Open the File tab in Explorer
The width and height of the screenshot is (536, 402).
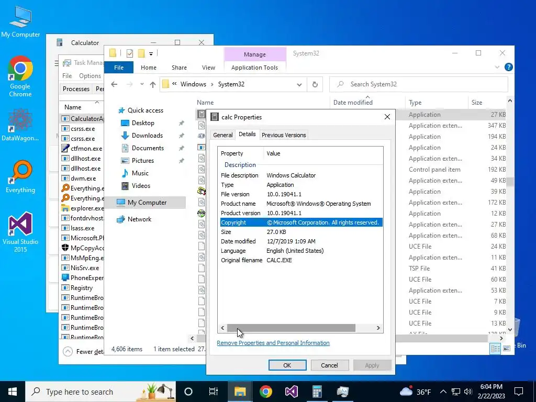pos(119,68)
